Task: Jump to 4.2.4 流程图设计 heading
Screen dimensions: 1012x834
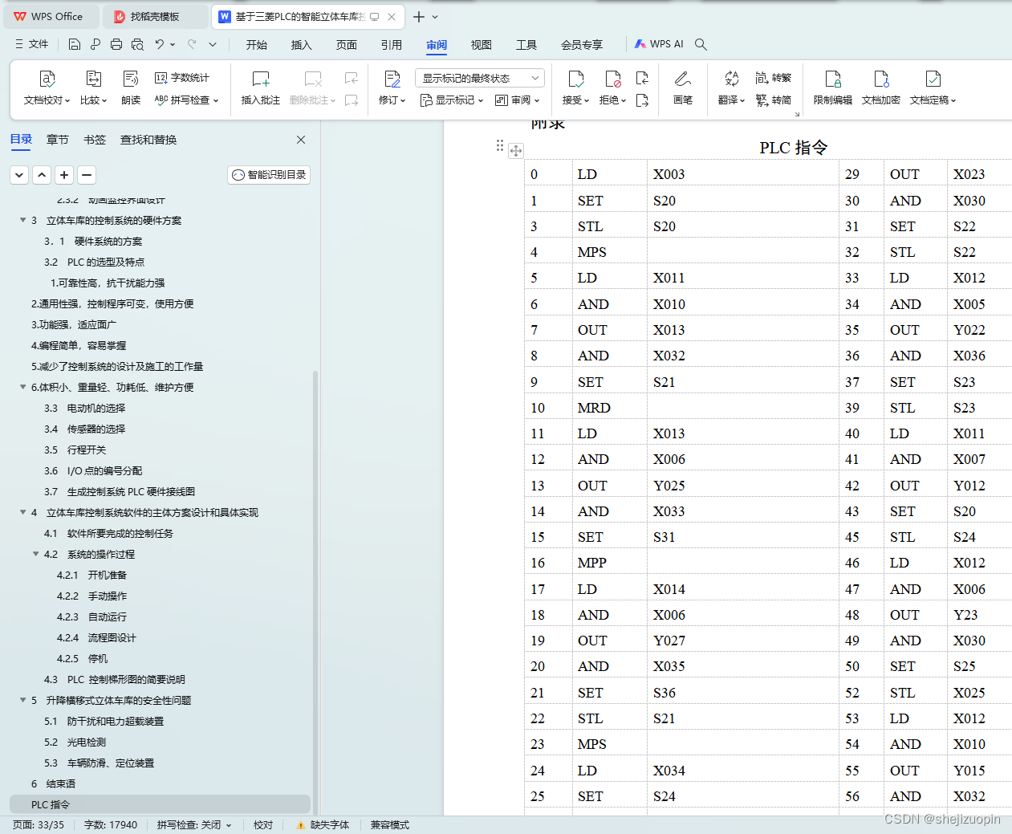Action: coord(96,637)
